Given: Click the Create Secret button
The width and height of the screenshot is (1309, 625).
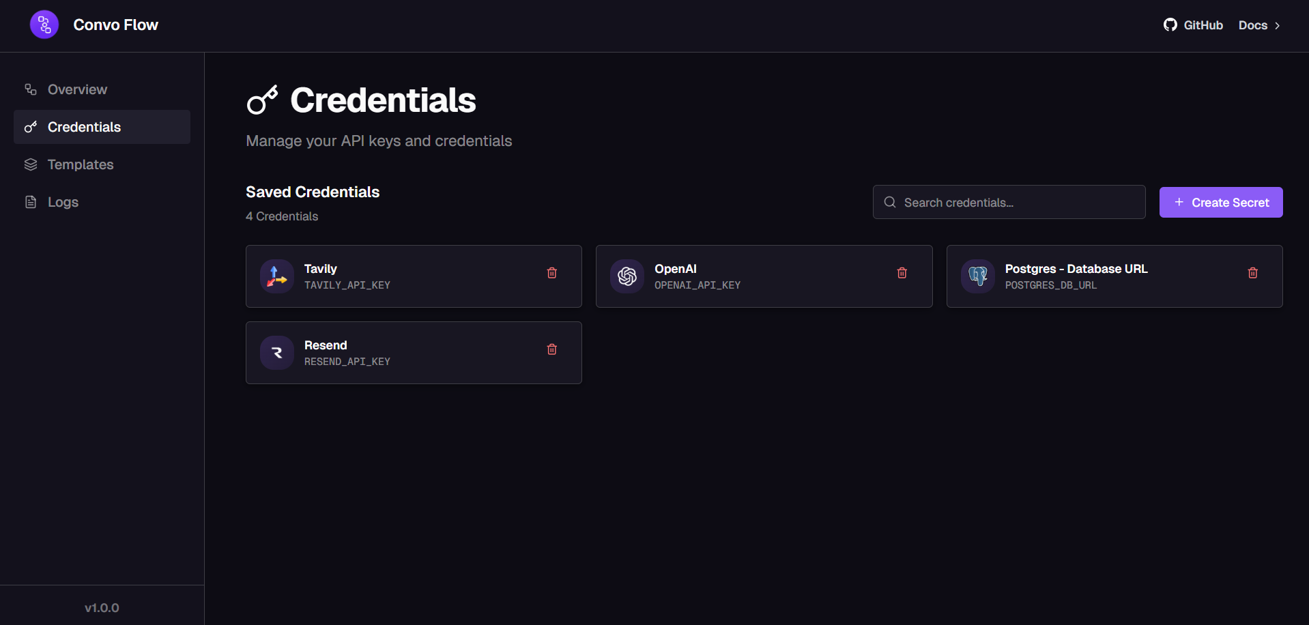Looking at the screenshot, I should [1221, 202].
